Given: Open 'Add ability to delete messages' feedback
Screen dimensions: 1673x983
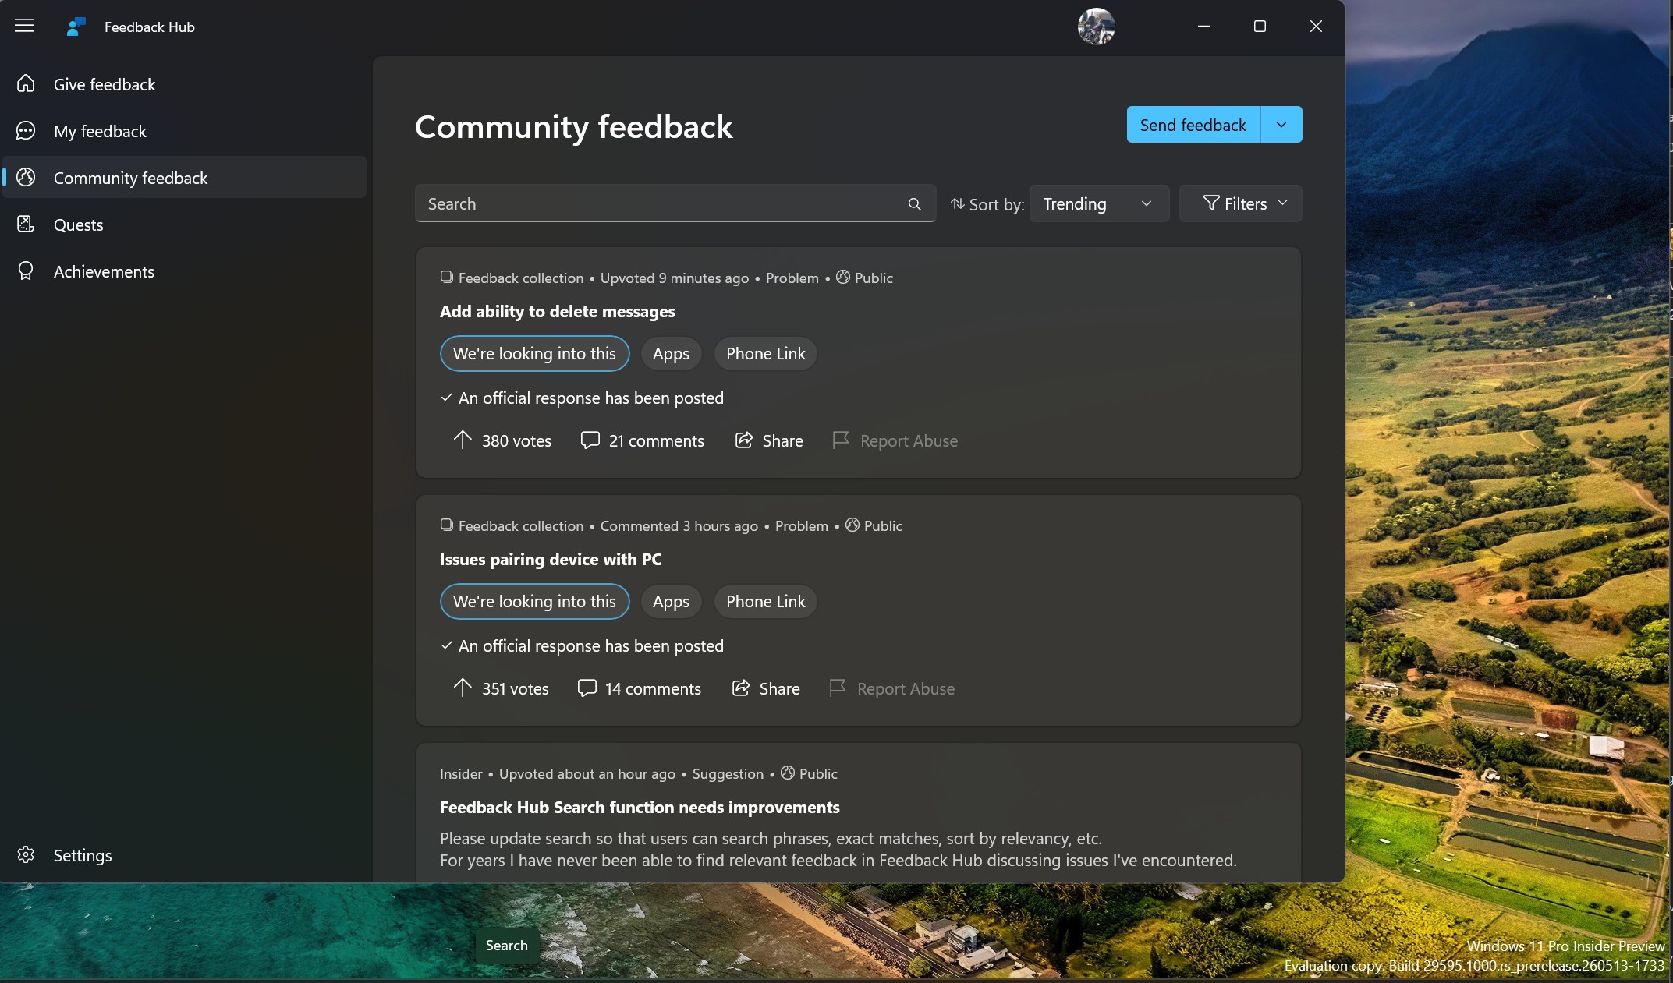Looking at the screenshot, I should coord(557,311).
